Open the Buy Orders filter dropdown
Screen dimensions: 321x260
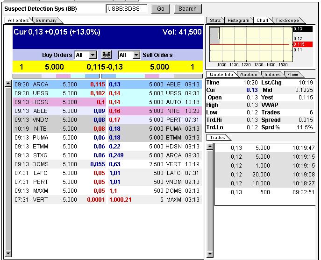tap(93, 55)
